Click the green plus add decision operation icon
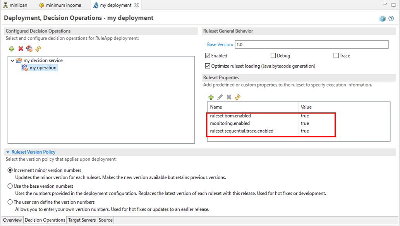Viewport: 400px width, 226px height. pyautogui.click(x=12, y=49)
